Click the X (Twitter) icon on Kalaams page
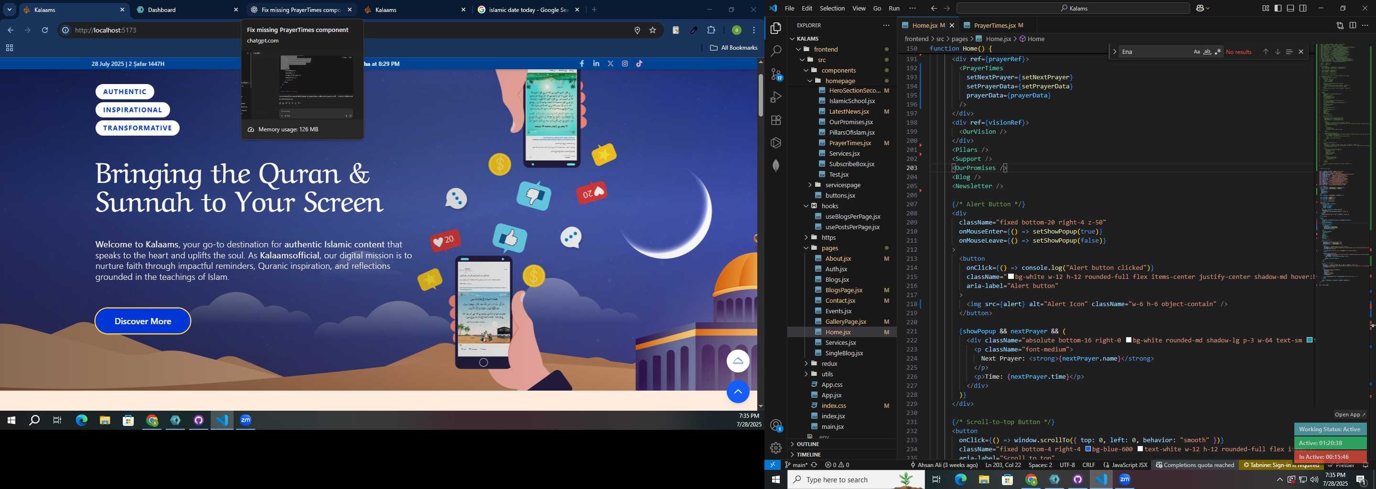1376x489 pixels. tap(611, 64)
